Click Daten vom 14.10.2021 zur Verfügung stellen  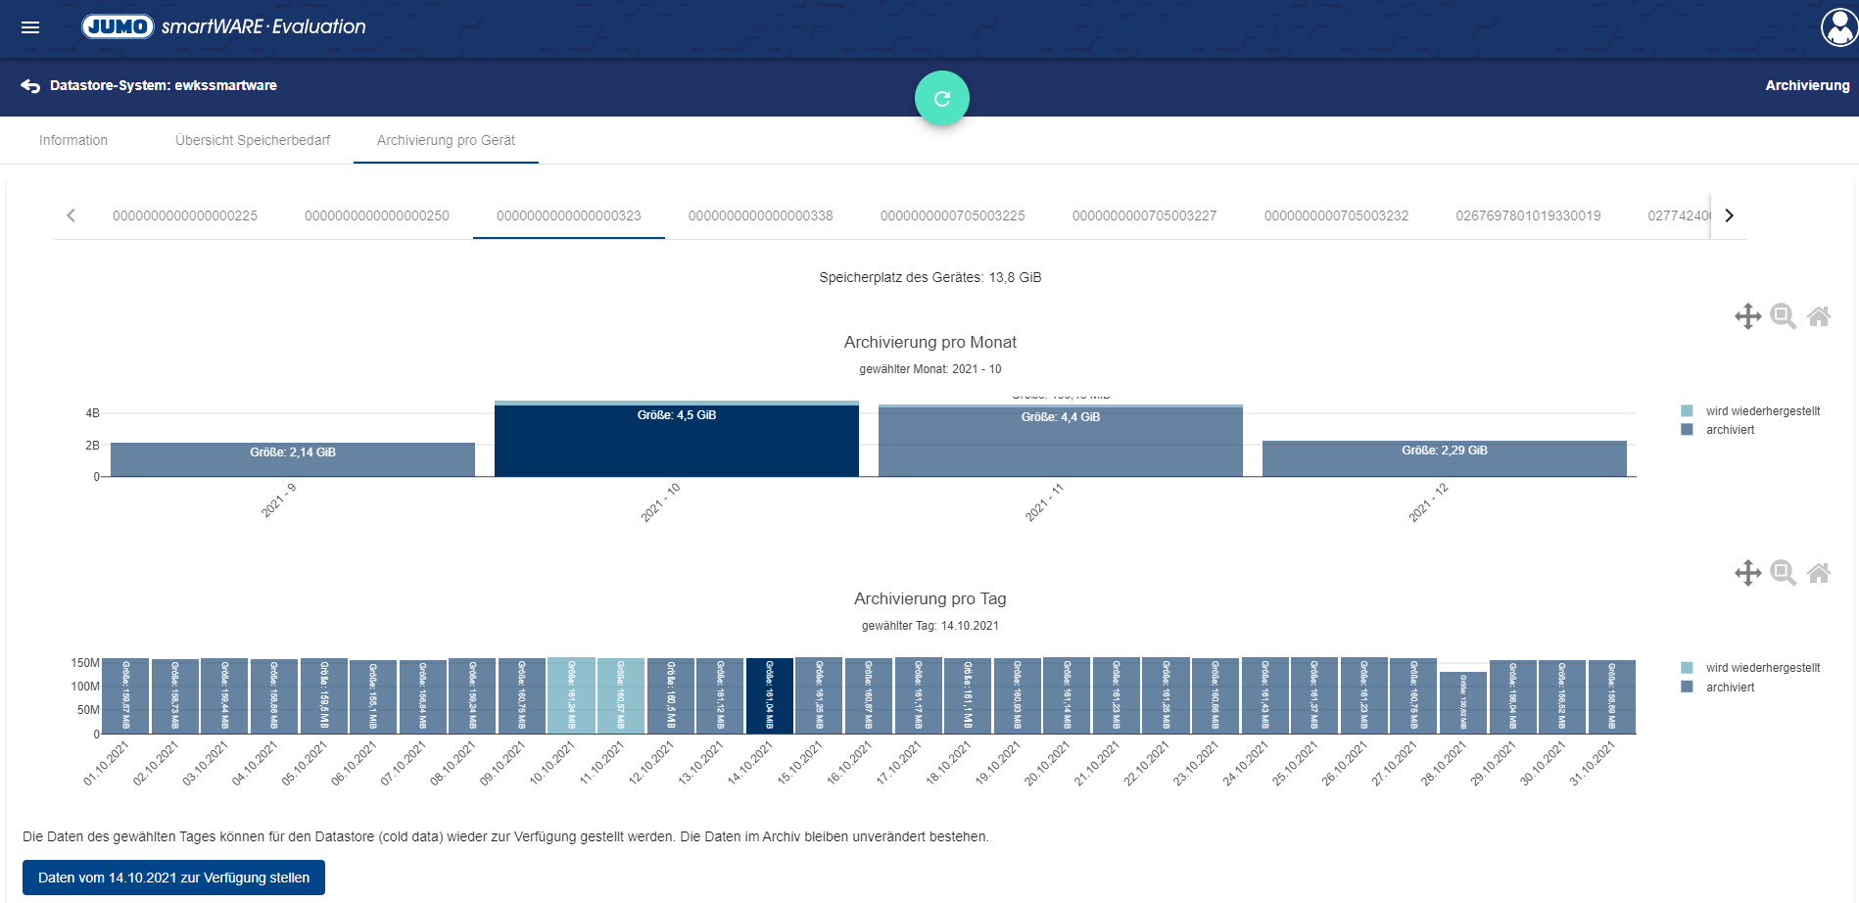[x=173, y=878]
